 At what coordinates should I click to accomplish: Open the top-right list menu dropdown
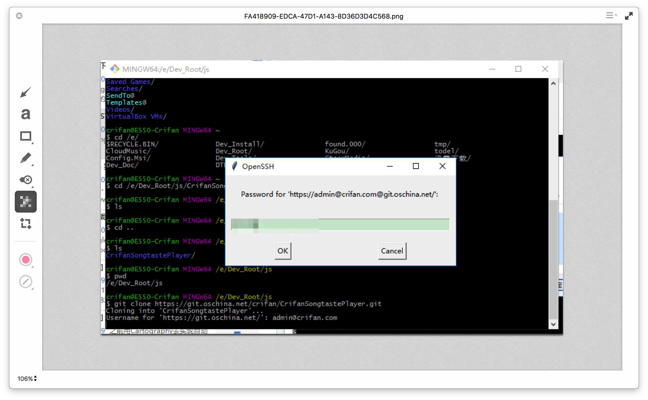[x=611, y=16]
